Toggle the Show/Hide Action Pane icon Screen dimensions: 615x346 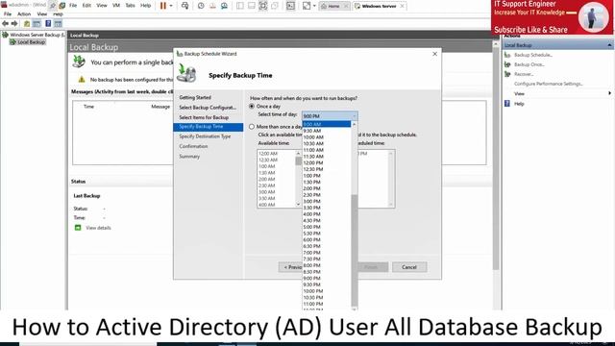click(x=58, y=23)
